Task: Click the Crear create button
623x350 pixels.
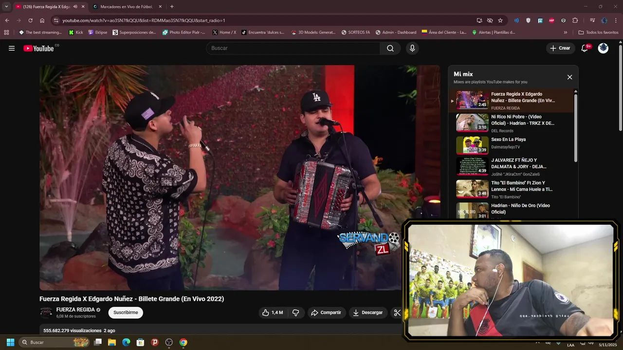Action: 560,48
